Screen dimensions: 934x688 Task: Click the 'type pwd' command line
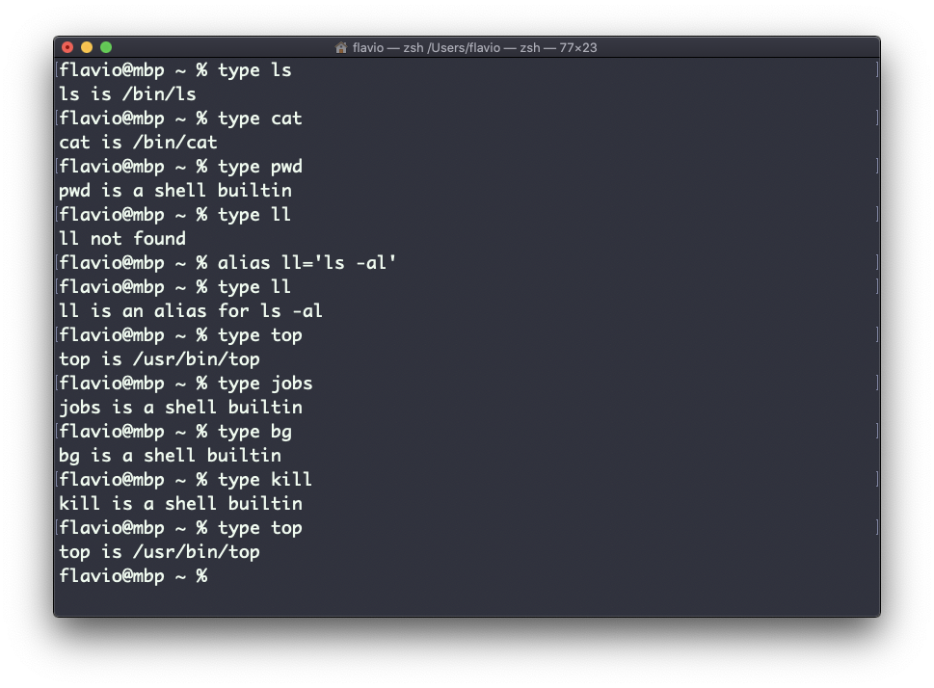(259, 167)
